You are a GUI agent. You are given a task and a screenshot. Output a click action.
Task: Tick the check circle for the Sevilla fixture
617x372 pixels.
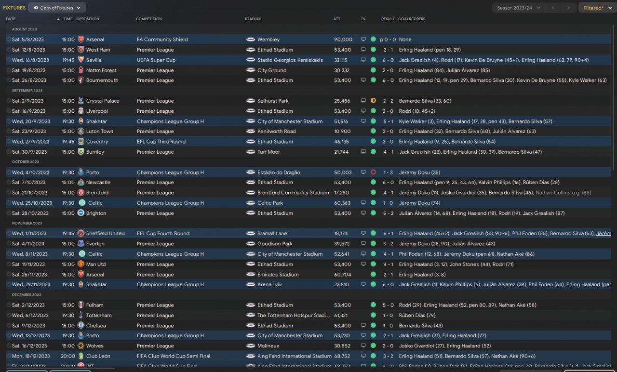9,60
